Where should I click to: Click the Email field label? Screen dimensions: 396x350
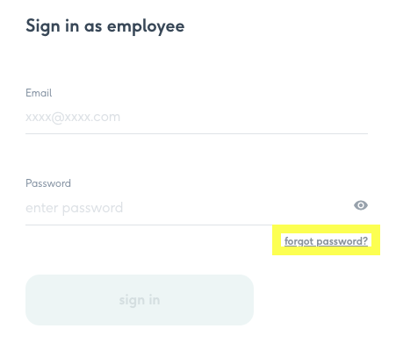[39, 93]
